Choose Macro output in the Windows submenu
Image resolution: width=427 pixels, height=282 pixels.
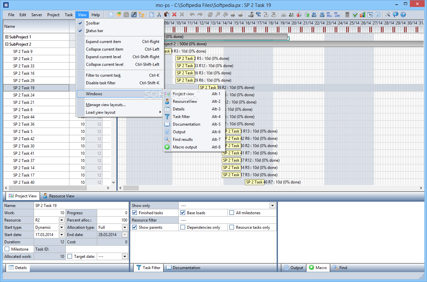[x=194, y=147]
